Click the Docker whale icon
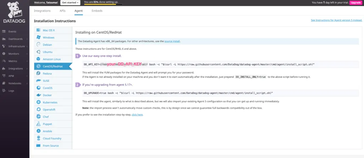Screen dimensions: 364x158 [38, 95]
